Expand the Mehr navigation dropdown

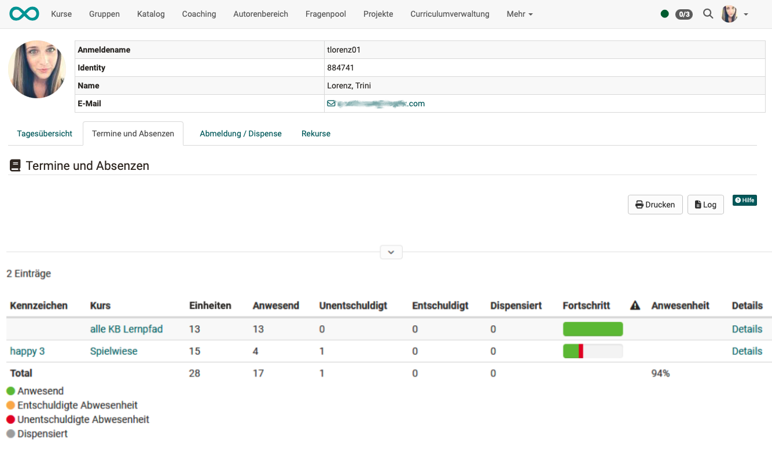519,14
